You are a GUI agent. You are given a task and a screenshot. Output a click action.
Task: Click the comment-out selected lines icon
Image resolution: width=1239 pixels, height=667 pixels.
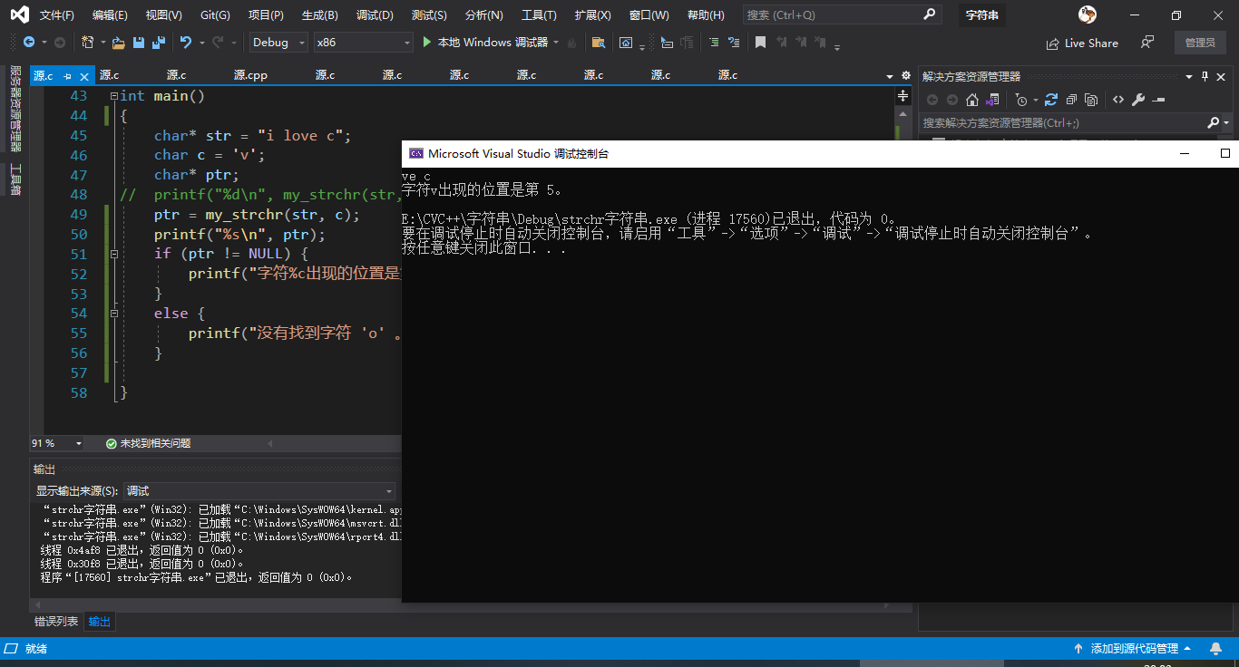(x=713, y=43)
